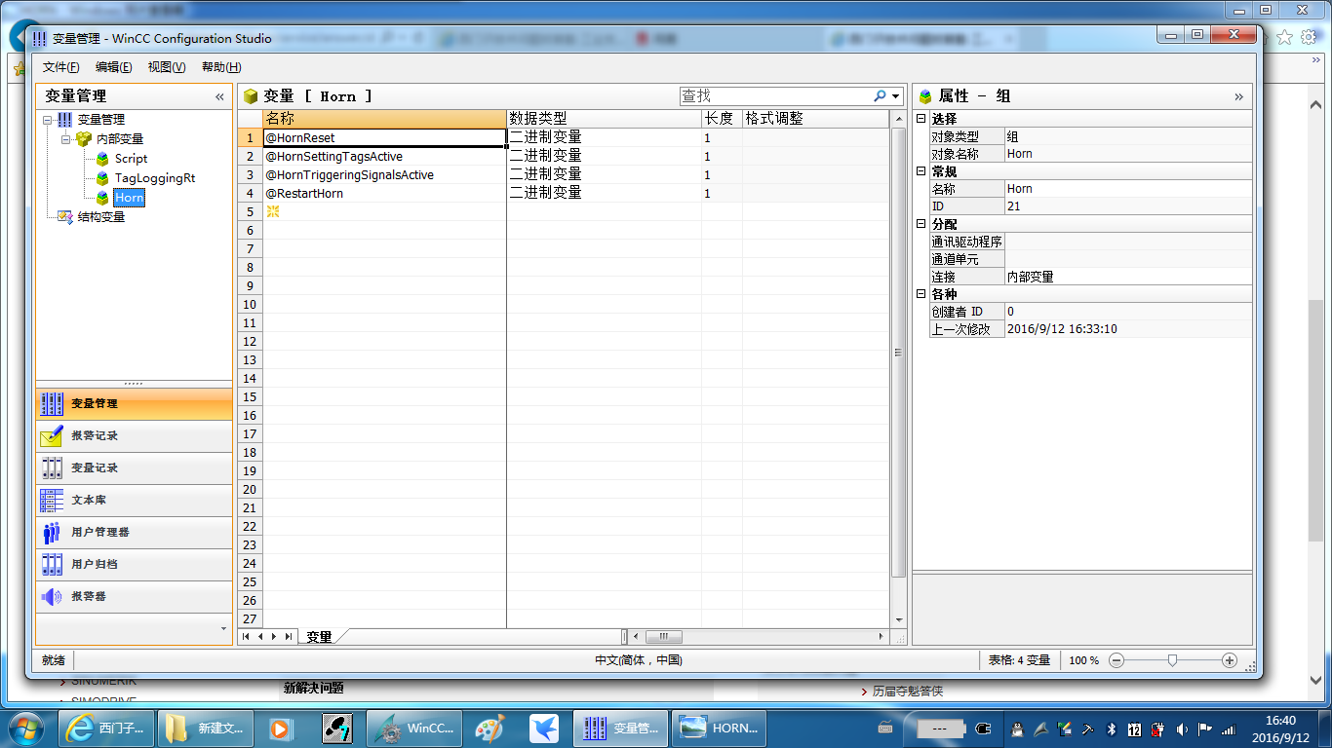This screenshot has width=1332, height=748.
Task: Select the @RestartHorn tag cell
Action: point(385,194)
